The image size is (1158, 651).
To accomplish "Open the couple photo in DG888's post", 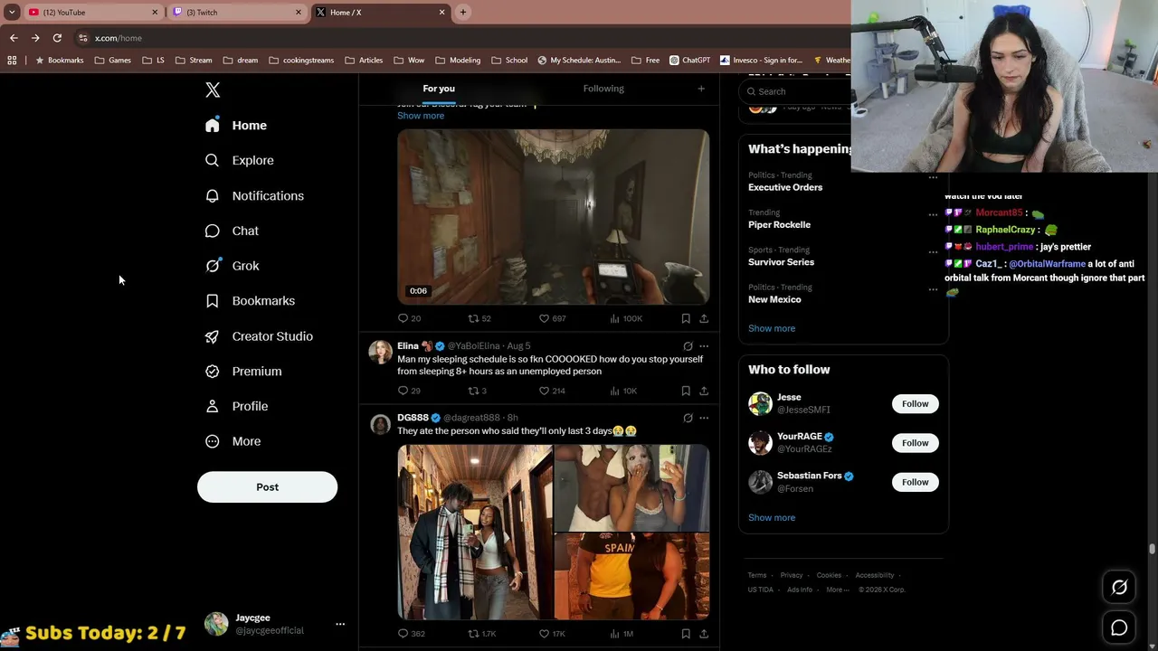I will (475, 532).
